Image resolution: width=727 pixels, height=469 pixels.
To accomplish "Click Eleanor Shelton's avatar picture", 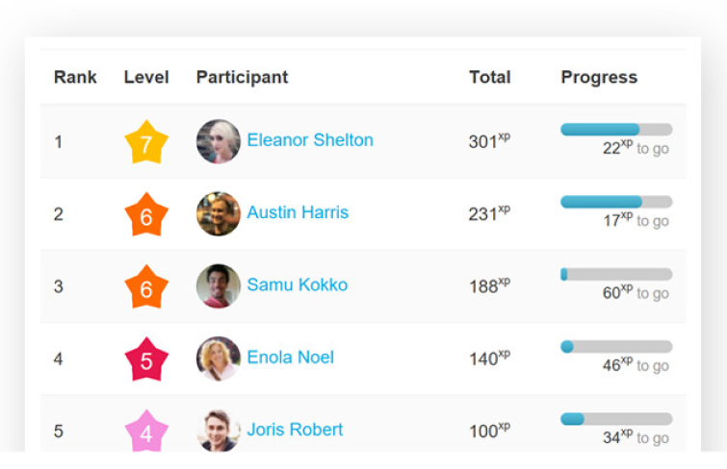I will [219, 141].
